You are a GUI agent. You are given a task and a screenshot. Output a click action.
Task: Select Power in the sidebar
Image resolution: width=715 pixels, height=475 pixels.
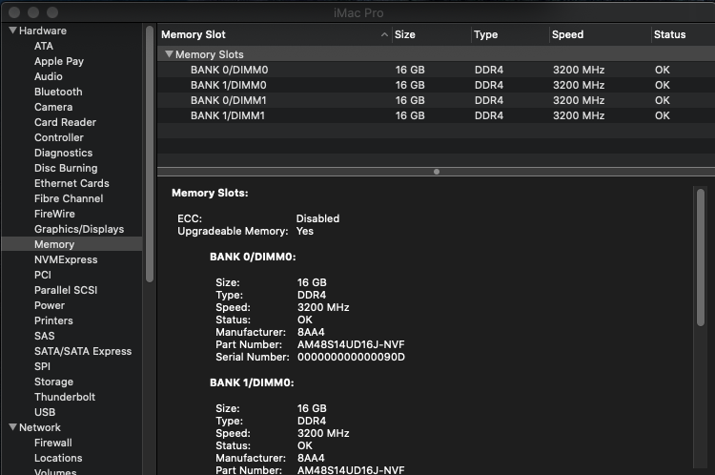(x=50, y=305)
